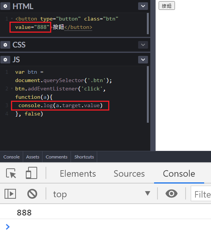Open the Assets button
Viewport: 211px width, 239px height.
(x=33, y=157)
